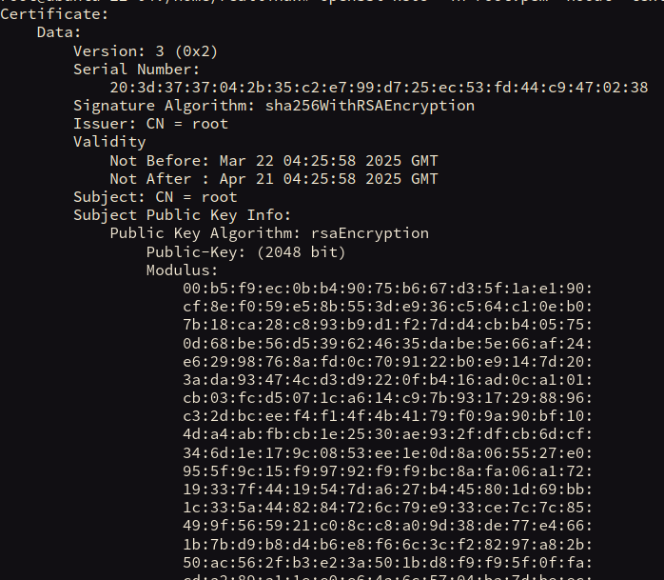Click the 'Version: 3 (0x2)' line
664x580 pixels.
(x=146, y=51)
